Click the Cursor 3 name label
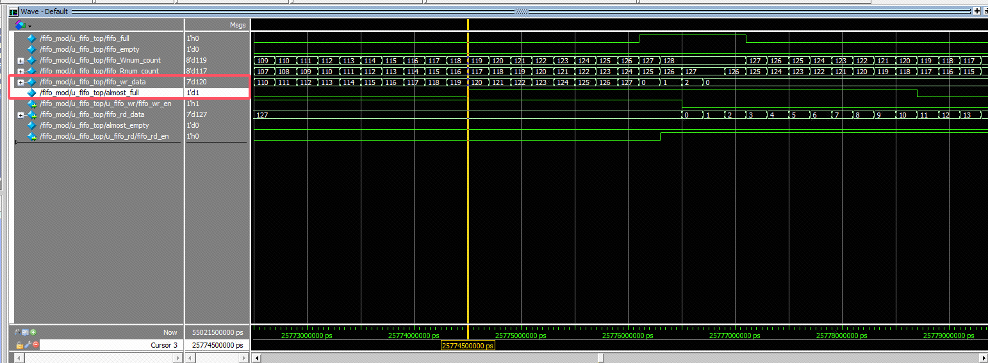Viewport: 988px width, 363px height. [x=164, y=345]
